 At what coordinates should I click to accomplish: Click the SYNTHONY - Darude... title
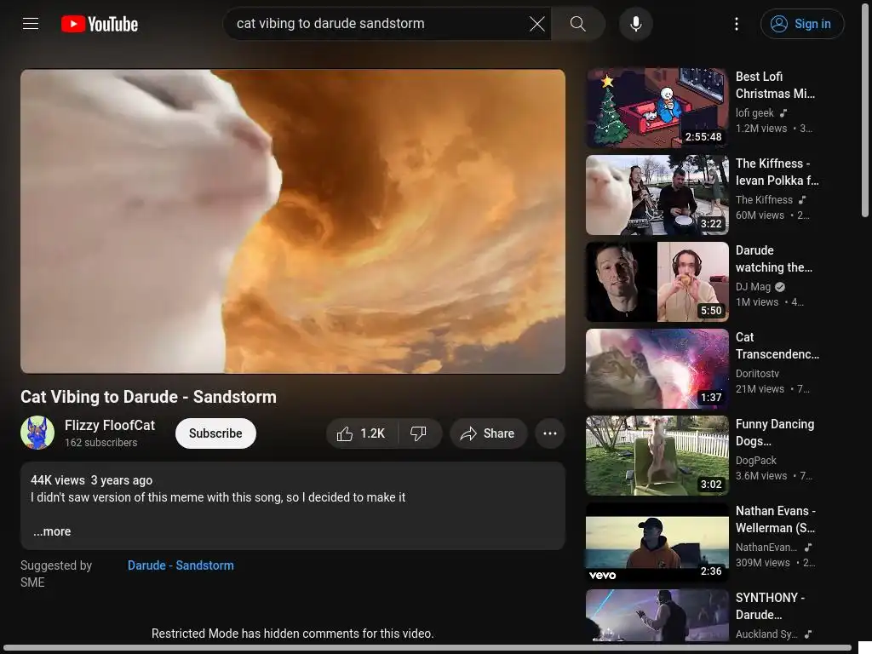[x=770, y=605]
